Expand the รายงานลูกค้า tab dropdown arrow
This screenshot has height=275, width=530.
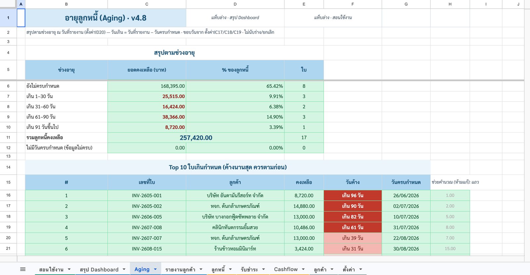201,269
